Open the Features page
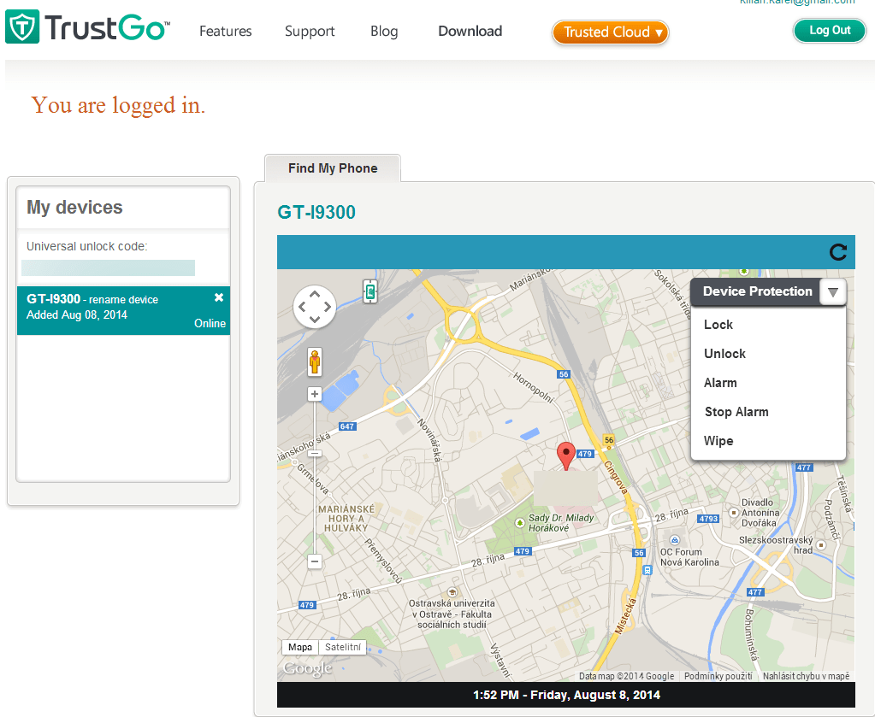The height and width of the screenshot is (717, 875). 226,32
